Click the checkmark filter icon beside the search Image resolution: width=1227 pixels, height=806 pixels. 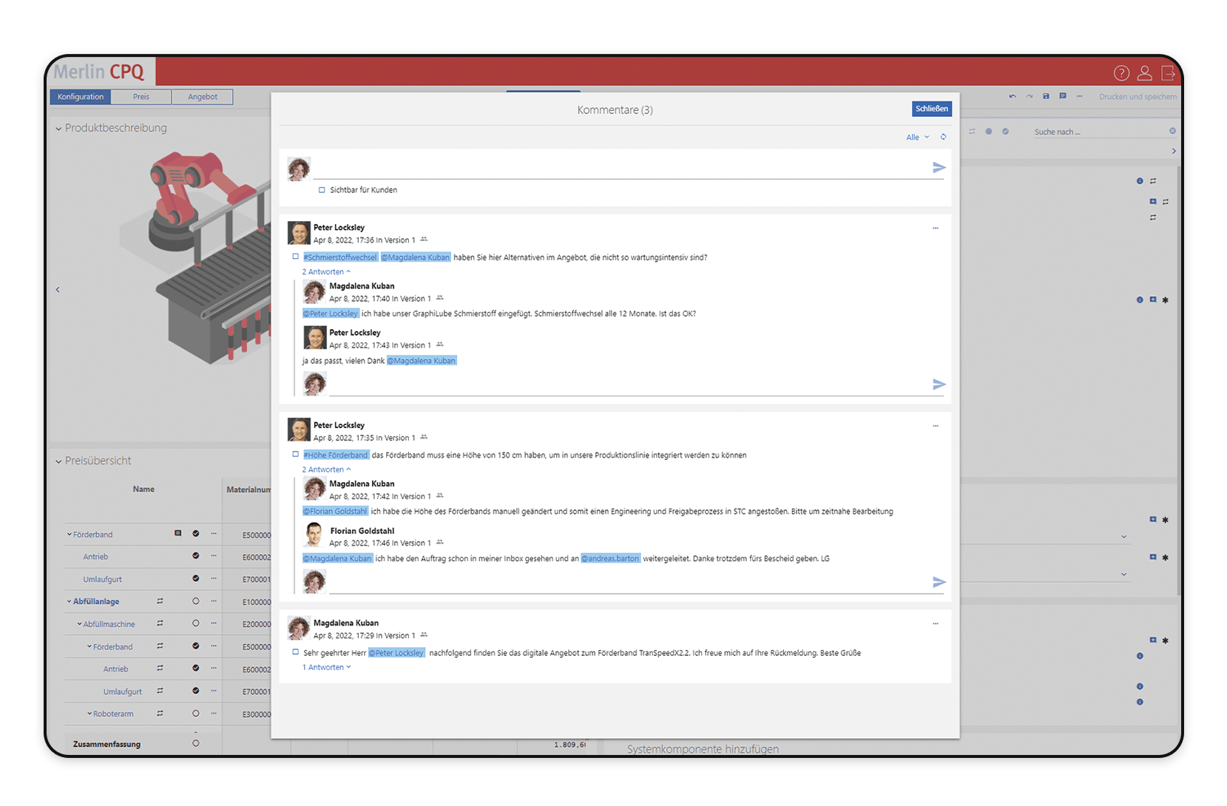pyautogui.click(x=1005, y=131)
